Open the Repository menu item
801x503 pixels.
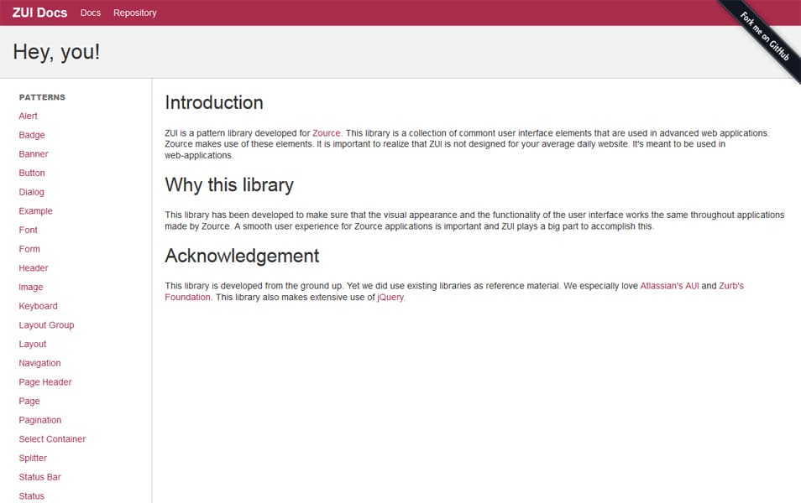(134, 13)
